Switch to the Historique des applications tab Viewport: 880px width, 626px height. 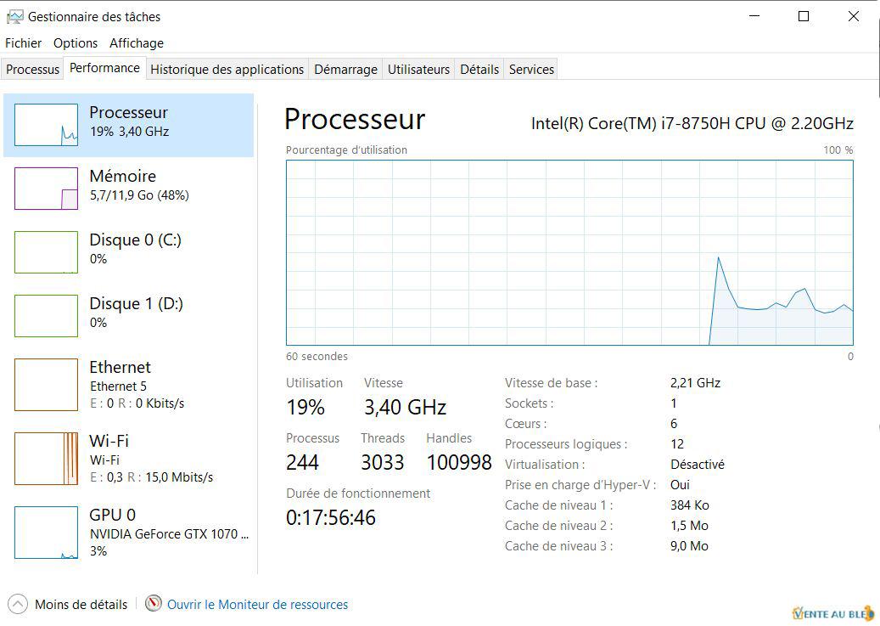tap(227, 70)
